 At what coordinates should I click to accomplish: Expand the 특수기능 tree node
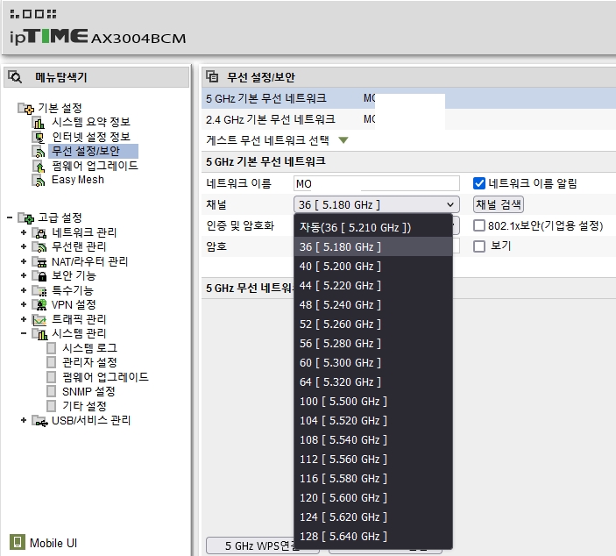(x=24, y=290)
